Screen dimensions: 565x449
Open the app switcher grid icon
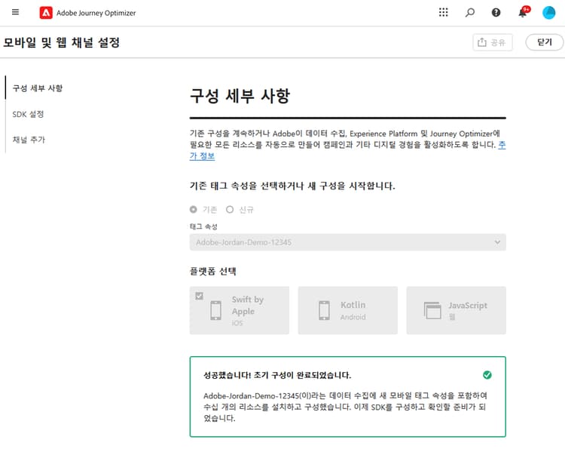[443, 13]
